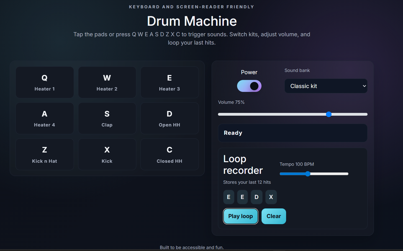Trigger the A Heater 4 drum pad
Viewport: 403px width, 251px height.
(x=44, y=118)
